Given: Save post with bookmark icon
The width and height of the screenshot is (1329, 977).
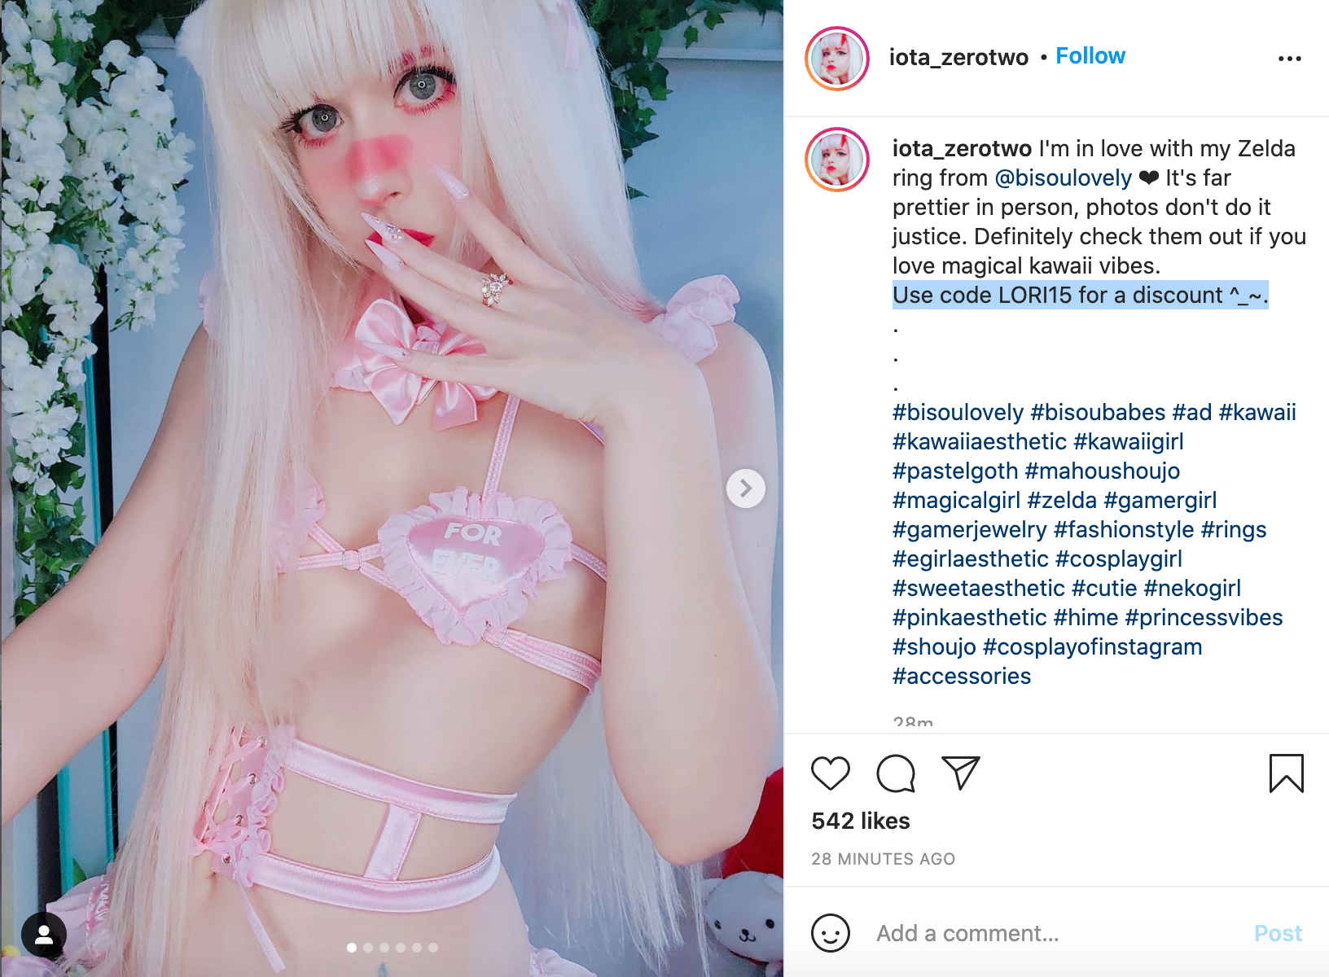Looking at the screenshot, I should 1287,773.
